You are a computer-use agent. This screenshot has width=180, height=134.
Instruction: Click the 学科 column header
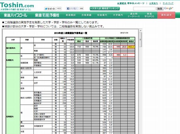pos(43,40)
